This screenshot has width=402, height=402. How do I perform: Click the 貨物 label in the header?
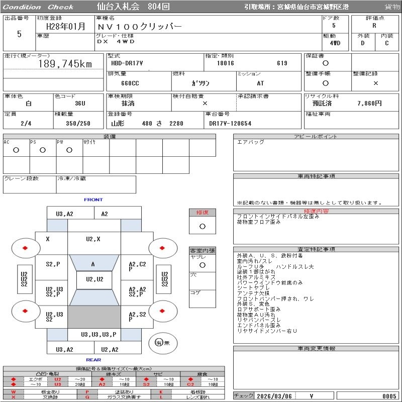pyautogui.click(x=392, y=7)
